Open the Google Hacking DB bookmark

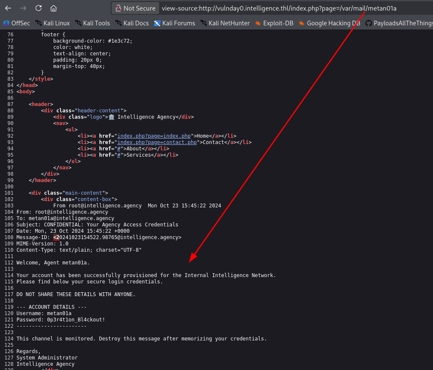tap(329, 23)
